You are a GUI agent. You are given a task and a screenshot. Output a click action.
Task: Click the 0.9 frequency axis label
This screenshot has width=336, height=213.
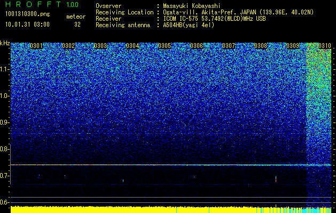[4, 122]
